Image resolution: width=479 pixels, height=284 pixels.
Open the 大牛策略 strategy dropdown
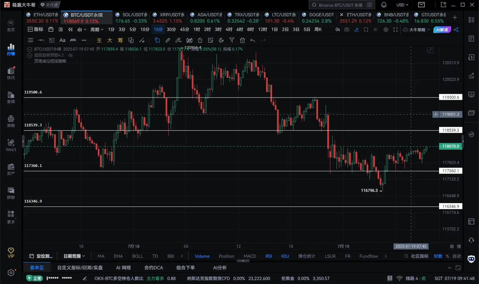click(x=417, y=30)
